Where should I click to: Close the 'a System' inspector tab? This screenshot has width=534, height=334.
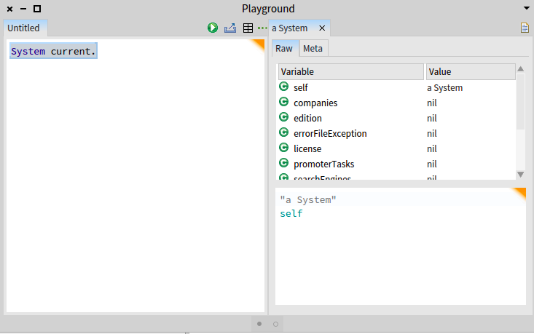[x=322, y=28]
